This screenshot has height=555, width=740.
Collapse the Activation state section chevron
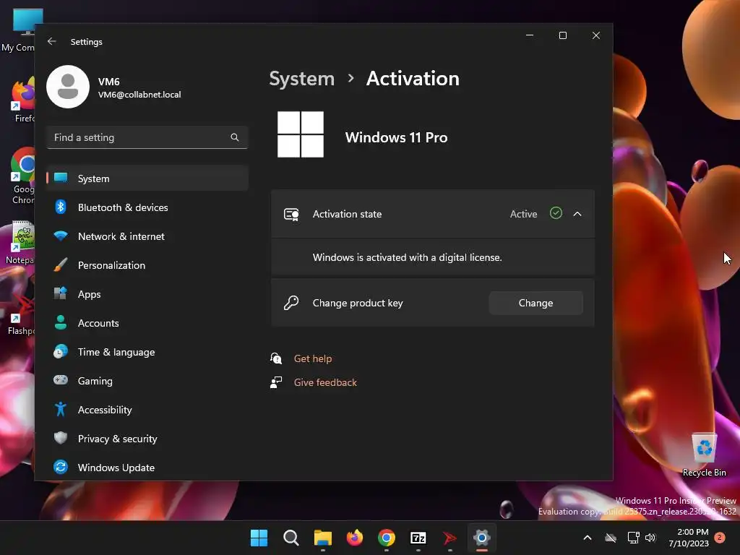[x=577, y=214]
